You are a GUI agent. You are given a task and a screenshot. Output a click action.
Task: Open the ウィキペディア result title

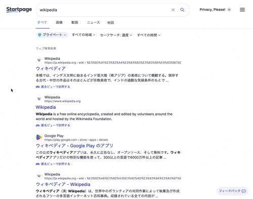tap(51, 68)
